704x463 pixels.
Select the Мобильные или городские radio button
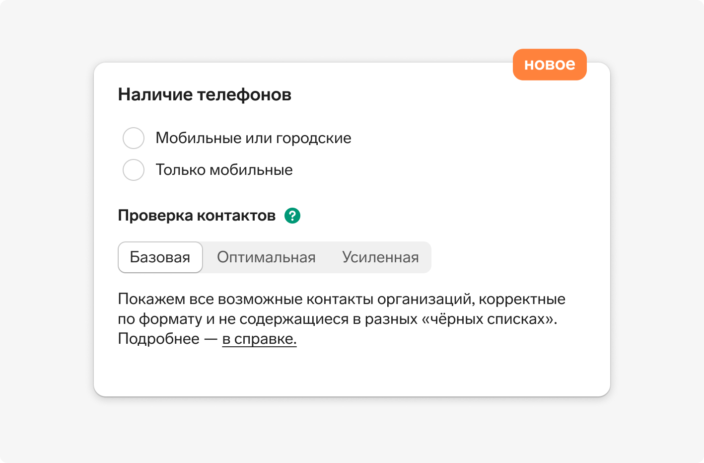134,138
